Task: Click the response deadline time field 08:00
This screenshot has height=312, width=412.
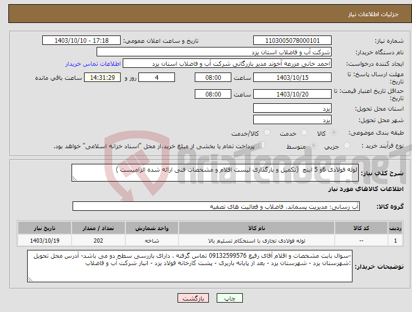Action: click(213, 77)
